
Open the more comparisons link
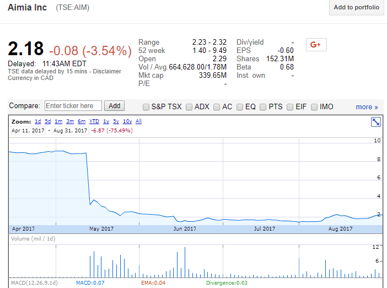(367, 107)
